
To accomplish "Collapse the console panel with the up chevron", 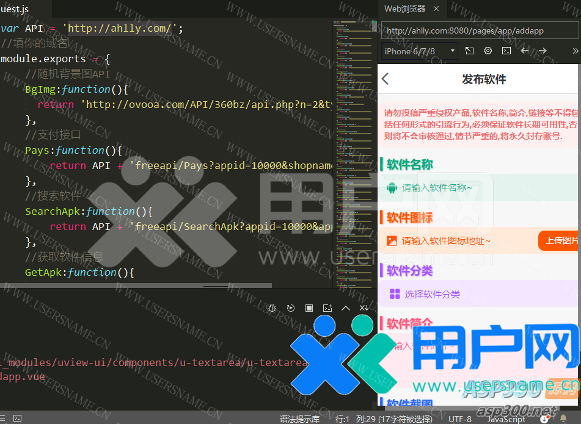I will point(346,308).
